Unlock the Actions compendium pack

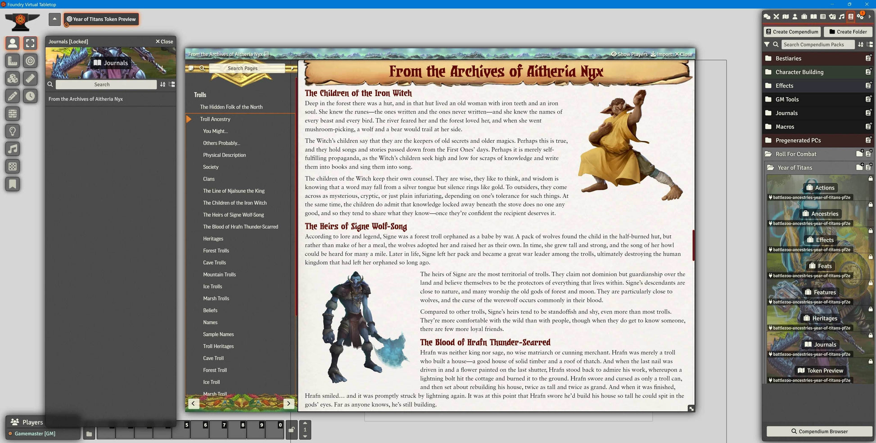pos(870,178)
